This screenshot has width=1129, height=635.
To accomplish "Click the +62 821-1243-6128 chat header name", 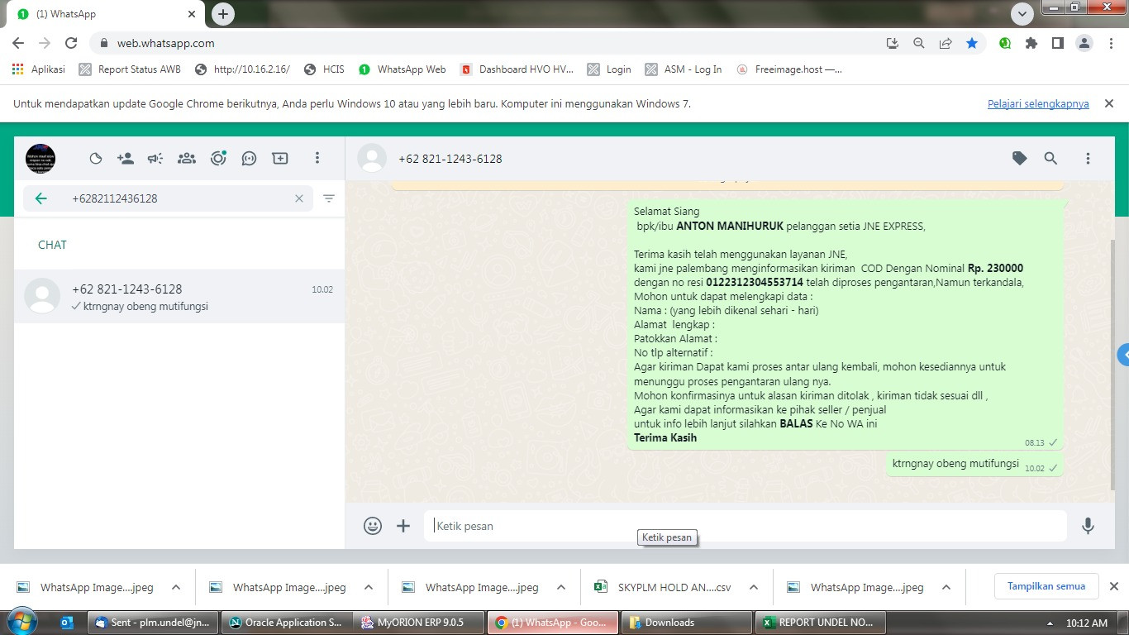I will point(450,159).
